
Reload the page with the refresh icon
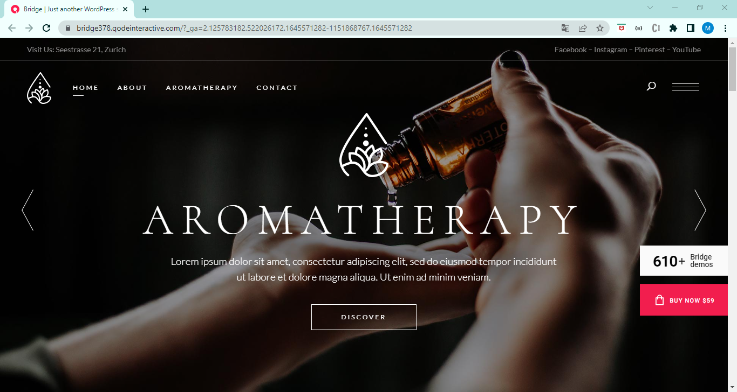[x=47, y=28]
